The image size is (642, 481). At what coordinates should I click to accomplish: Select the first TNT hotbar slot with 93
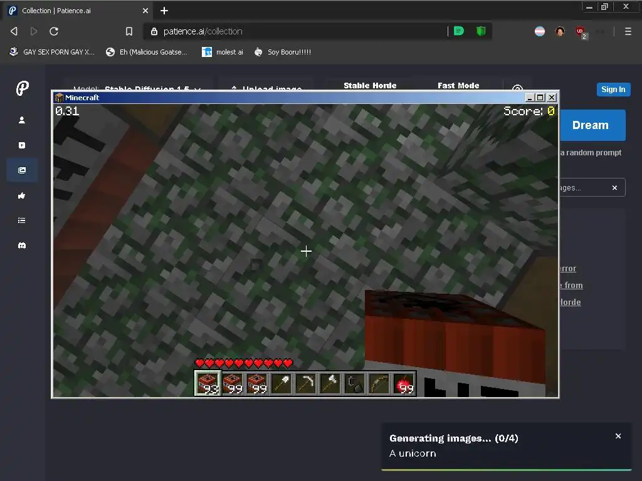(208, 383)
